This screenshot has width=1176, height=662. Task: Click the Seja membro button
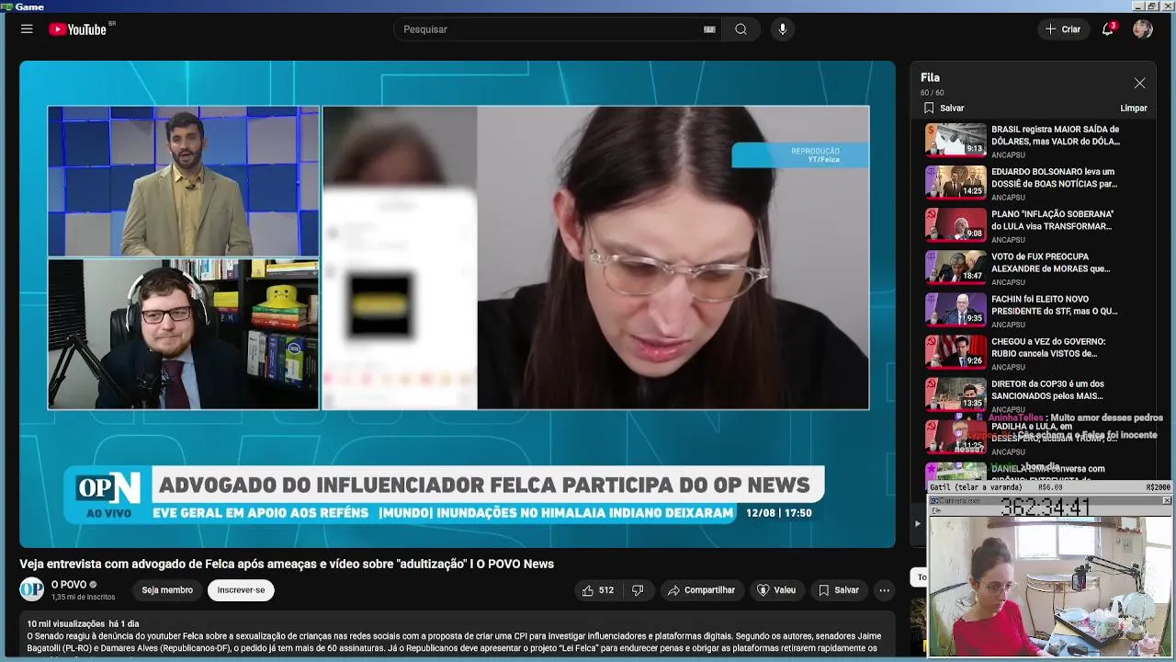[x=167, y=590]
